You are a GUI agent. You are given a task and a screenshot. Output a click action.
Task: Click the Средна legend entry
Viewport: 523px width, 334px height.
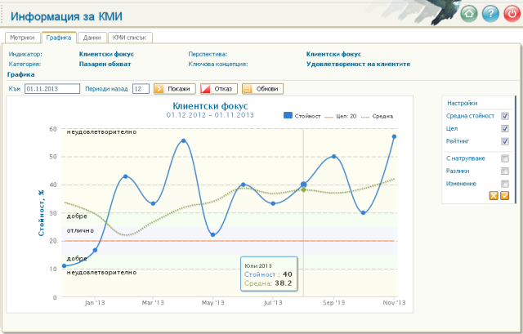378,116
